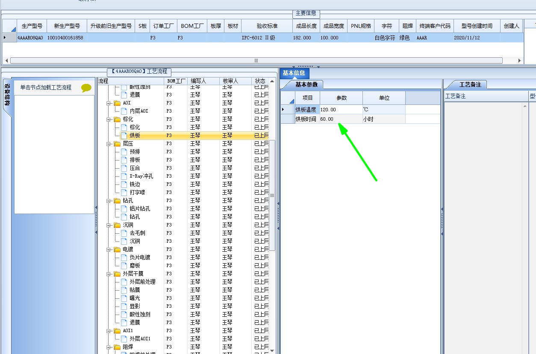Click the document icon beside 铝片钻孔
The height and width of the screenshot is (354, 536).
pyautogui.click(x=124, y=208)
